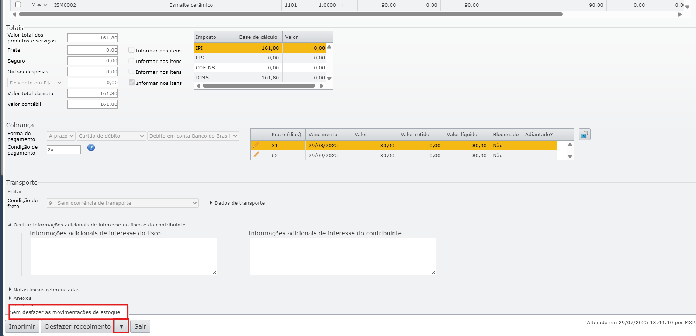Select the ICMS row in the tax table
The width and height of the screenshot is (696, 336).
click(260, 78)
